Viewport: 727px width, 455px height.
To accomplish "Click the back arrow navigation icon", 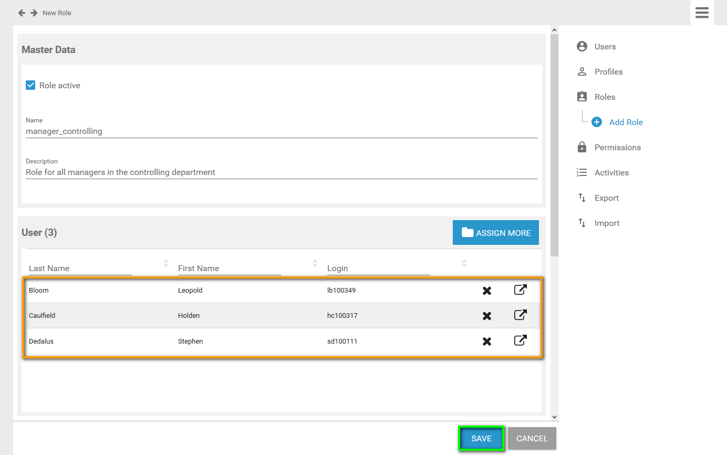I will tap(22, 13).
